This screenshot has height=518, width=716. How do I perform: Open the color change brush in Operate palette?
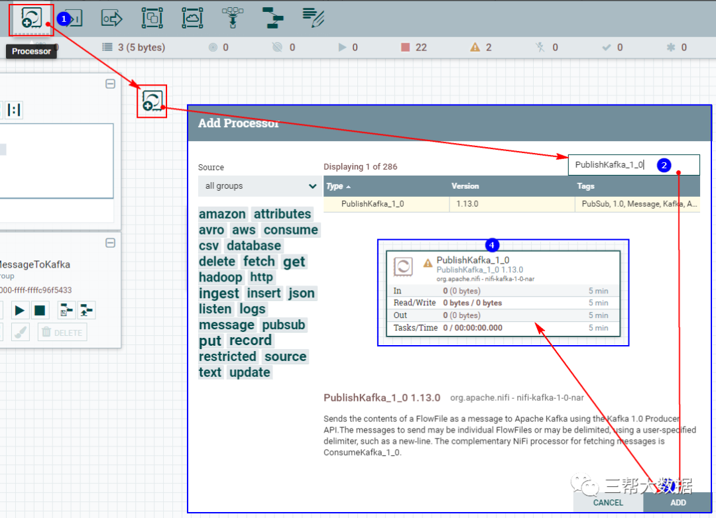tap(20, 332)
